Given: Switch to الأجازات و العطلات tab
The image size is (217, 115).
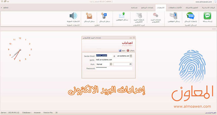Looking at the screenshot, I should click(x=175, y=7).
